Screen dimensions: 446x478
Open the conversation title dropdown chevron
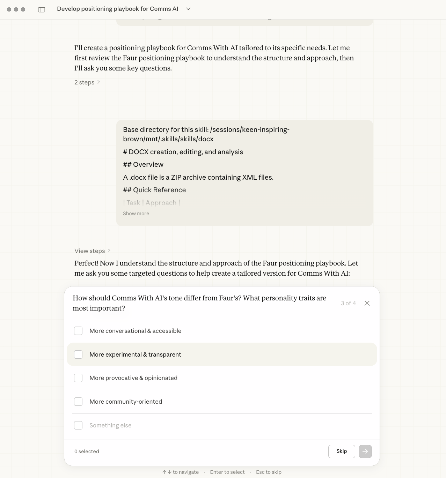pyautogui.click(x=188, y=9)
